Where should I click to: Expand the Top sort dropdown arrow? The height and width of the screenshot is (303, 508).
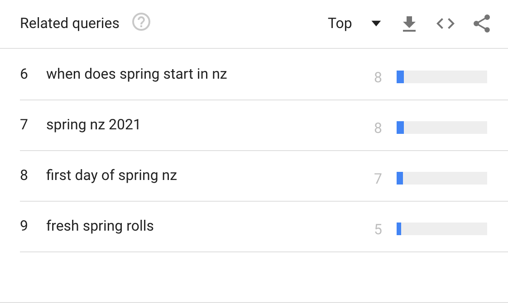(376, 24)
